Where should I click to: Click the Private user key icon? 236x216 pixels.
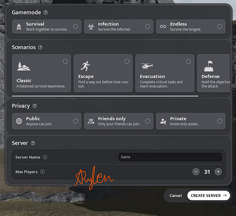(x=163, y=122)
